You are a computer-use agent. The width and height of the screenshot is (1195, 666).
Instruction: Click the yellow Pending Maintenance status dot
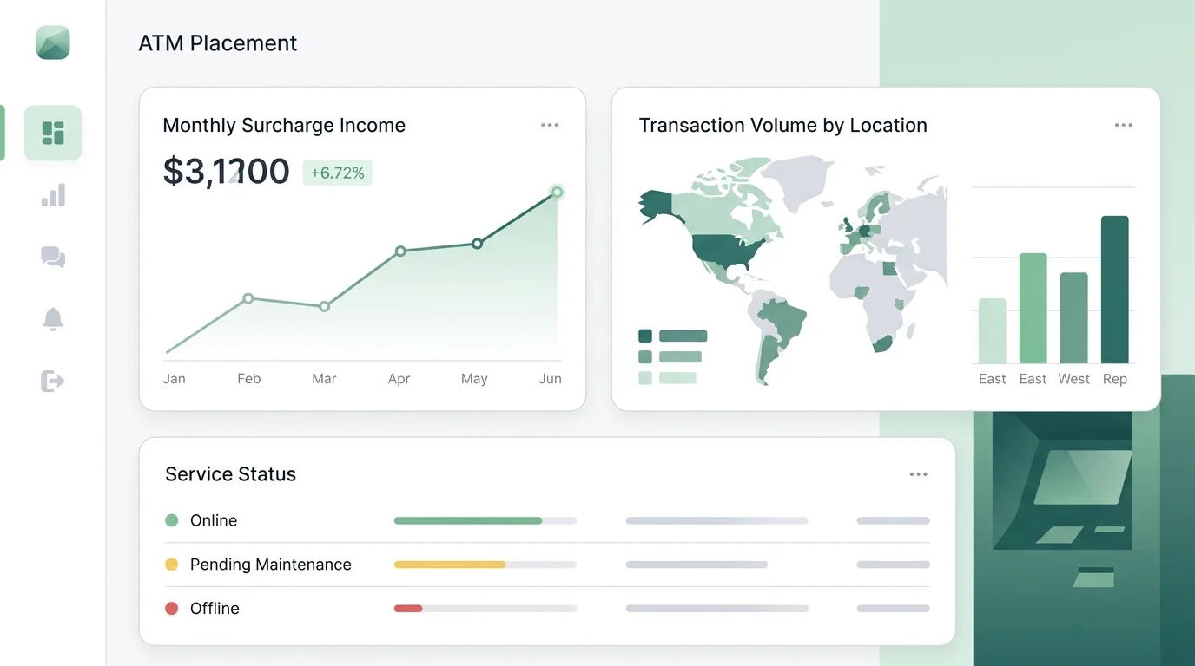[172, 565]
